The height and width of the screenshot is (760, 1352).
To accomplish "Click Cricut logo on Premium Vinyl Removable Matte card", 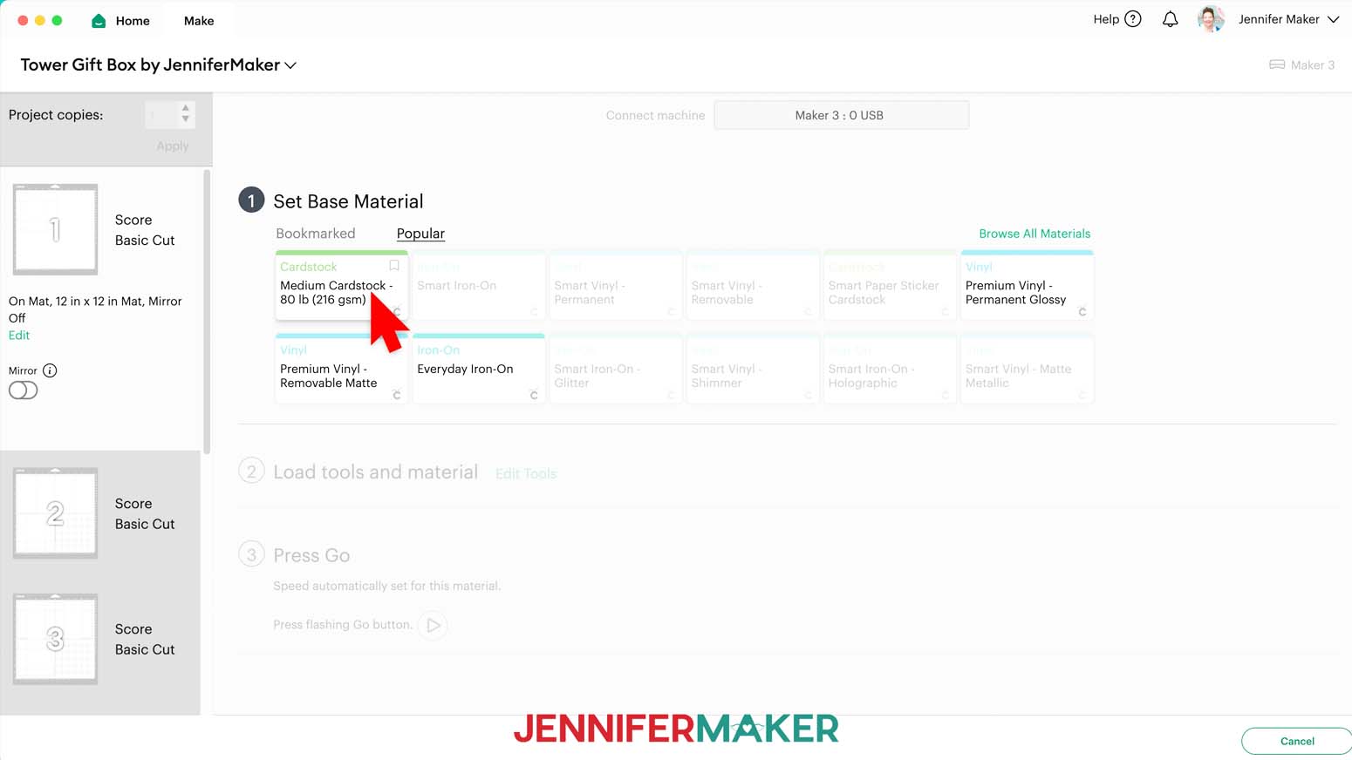I will 397,395.
